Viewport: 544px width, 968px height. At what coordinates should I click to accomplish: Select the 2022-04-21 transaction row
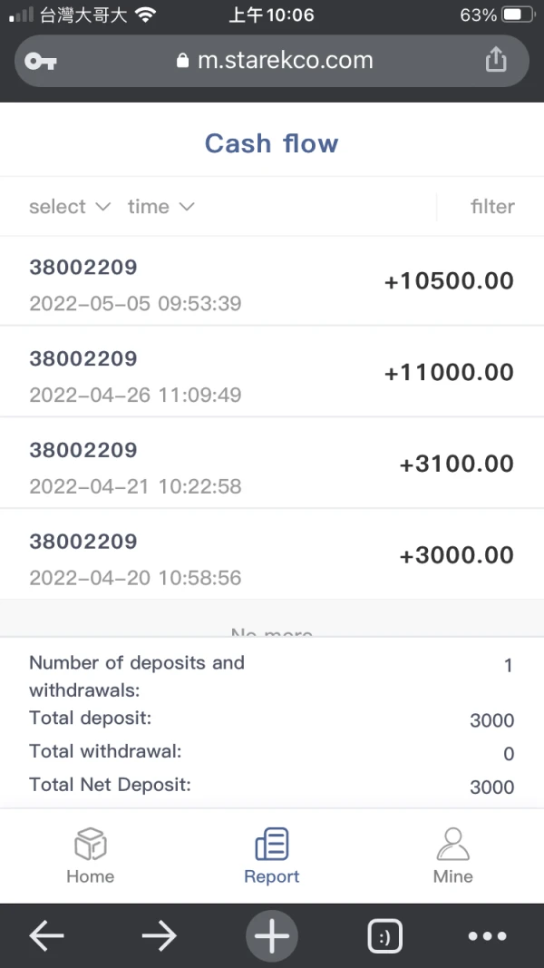(272, 464)
